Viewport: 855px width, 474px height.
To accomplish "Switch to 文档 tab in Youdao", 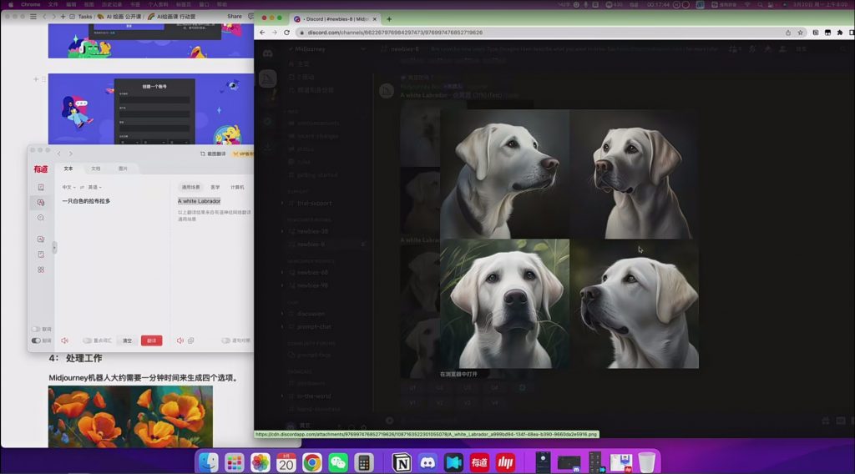I will (x=96, y=169).
